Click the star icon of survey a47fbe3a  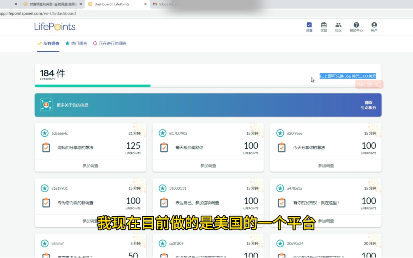tap(280, 188)
